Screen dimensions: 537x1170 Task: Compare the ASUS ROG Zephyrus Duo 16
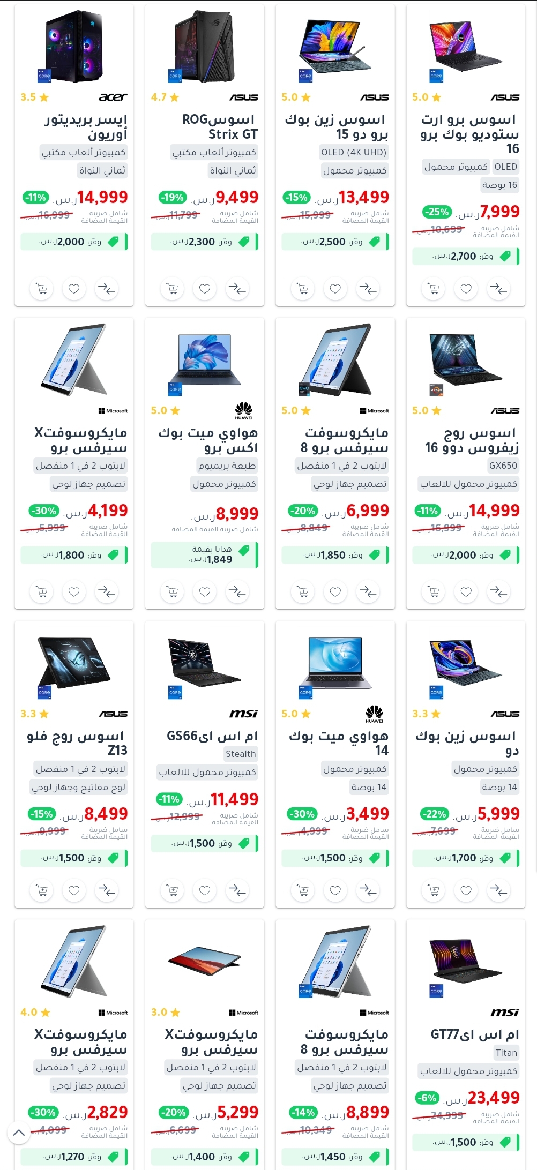click(499, 592)
